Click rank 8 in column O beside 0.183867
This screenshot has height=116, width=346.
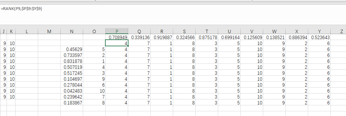click(x=94, y=103)
